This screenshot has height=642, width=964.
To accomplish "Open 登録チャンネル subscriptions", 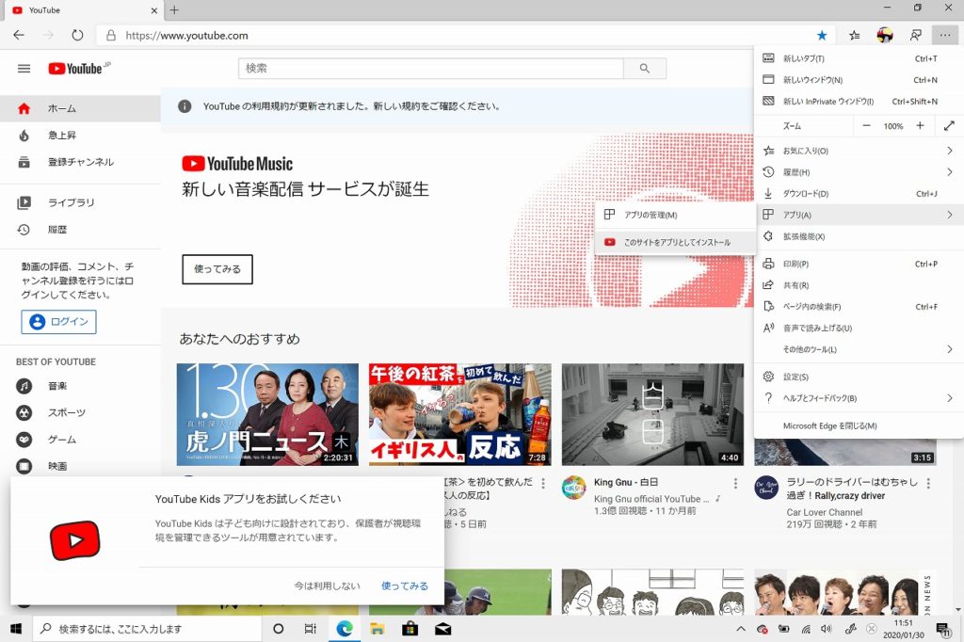I will [81, 162].
